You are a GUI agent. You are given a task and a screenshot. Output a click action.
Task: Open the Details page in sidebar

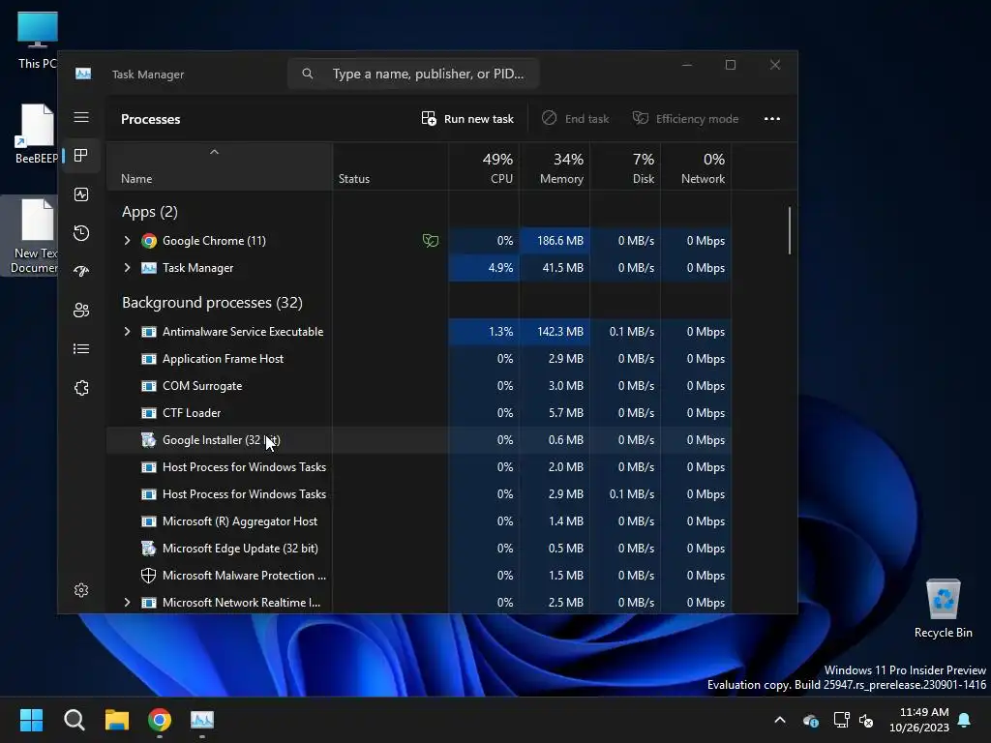[x=81, y=348]
